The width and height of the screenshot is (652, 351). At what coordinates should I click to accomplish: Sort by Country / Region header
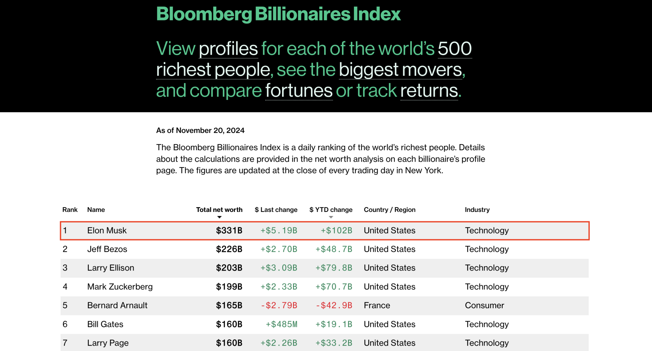tap(390, 210)
